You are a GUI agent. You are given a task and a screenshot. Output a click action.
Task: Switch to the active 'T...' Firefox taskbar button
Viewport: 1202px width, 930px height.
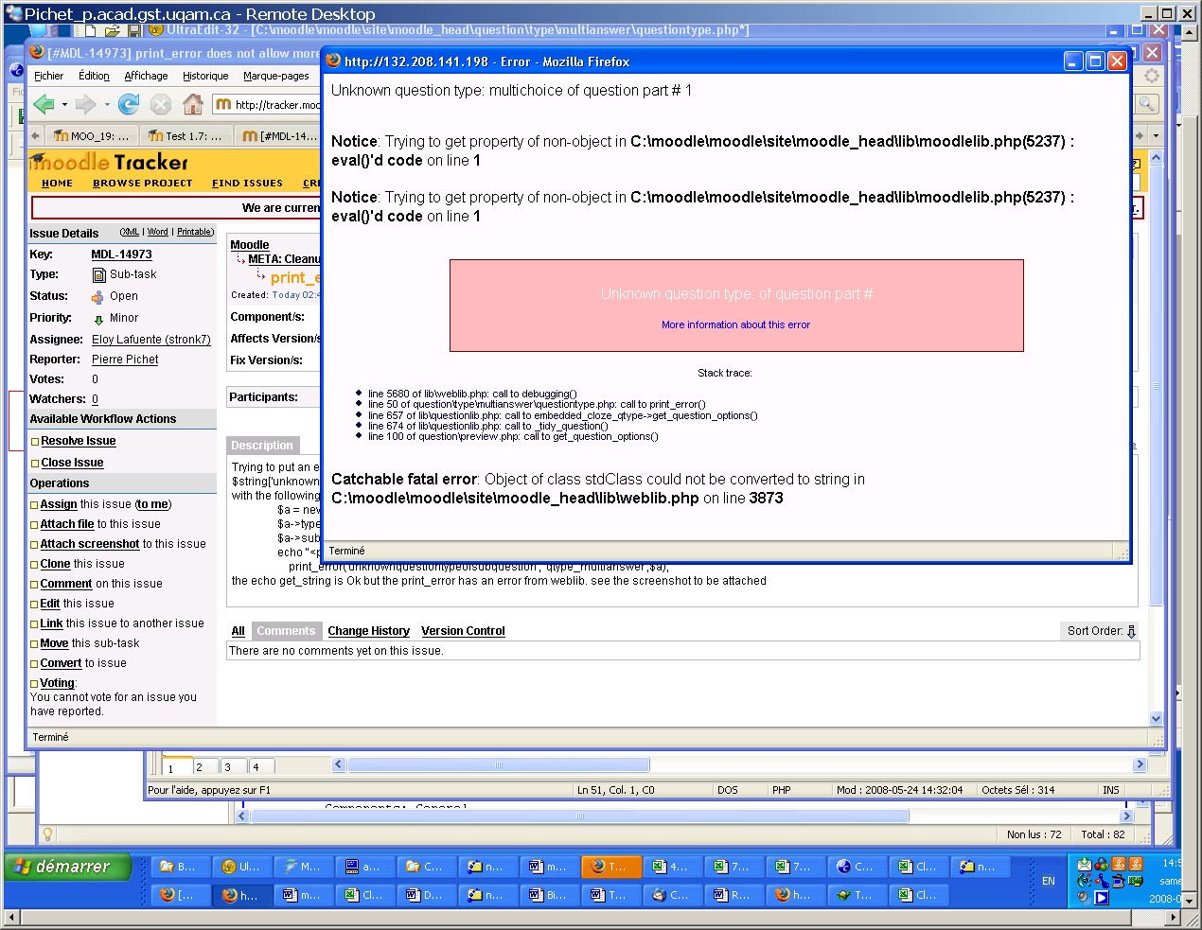611,867
